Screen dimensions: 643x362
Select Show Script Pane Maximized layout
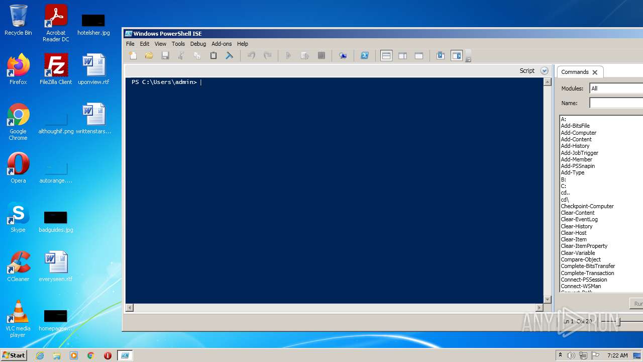(x=419, y=56)
